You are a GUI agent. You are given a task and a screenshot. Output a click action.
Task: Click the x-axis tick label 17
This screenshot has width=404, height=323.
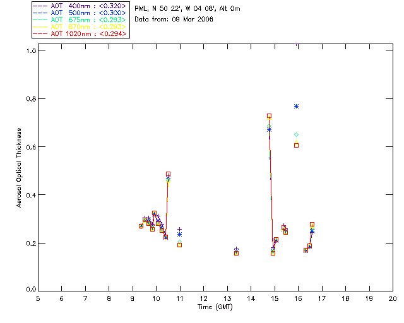[x=322, y=298]
